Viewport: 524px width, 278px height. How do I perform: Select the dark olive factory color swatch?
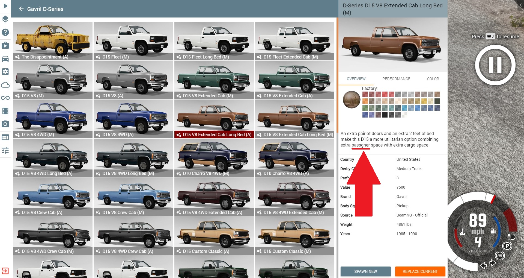point(437,101)
